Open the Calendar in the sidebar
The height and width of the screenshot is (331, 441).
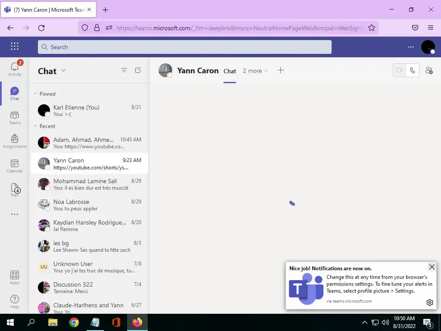[15, 166]
